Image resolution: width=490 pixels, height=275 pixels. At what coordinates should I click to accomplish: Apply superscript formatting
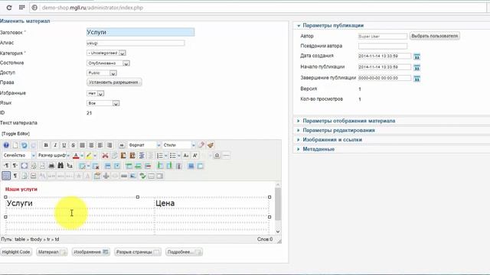195,155
